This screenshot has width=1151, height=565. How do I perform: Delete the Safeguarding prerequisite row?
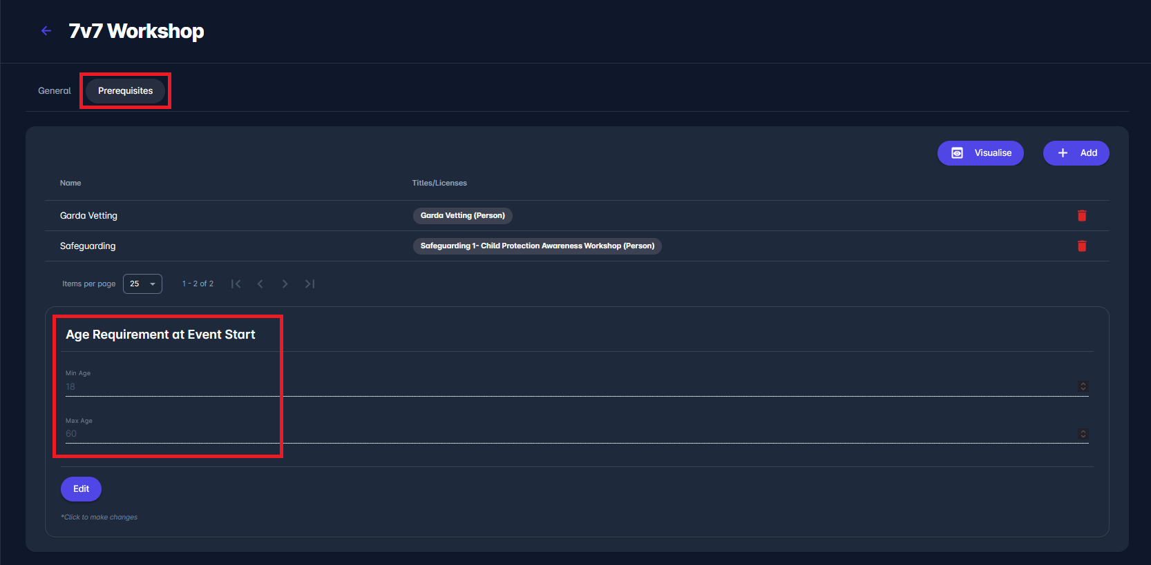1082,246
